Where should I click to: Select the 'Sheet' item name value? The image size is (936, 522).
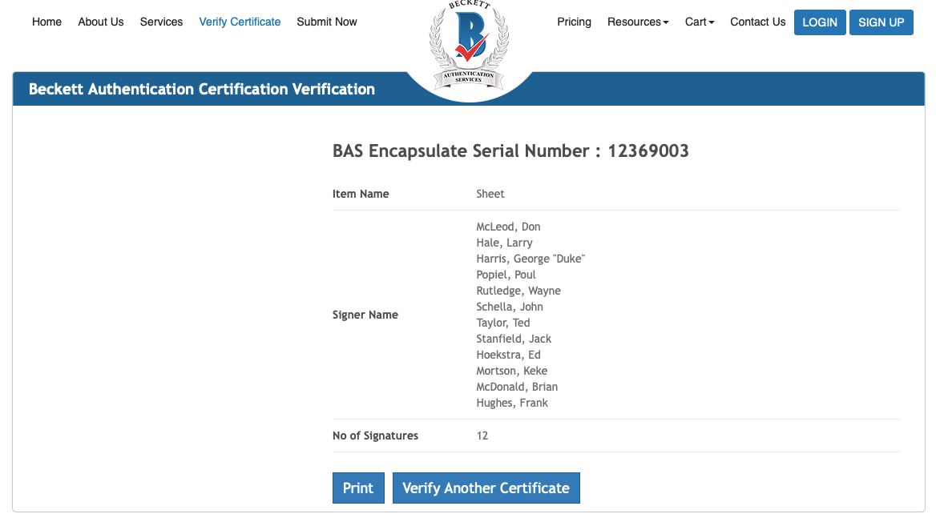(490, 194)
